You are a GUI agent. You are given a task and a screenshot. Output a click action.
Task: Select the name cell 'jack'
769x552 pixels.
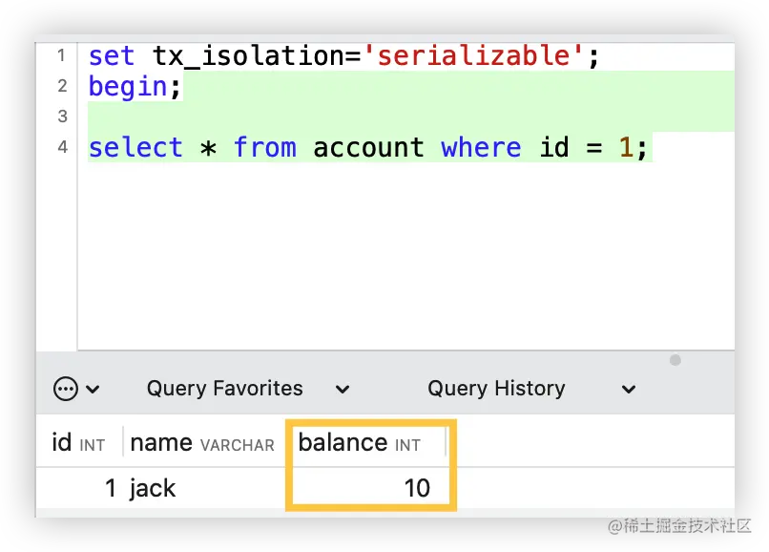tap(152, 489)
